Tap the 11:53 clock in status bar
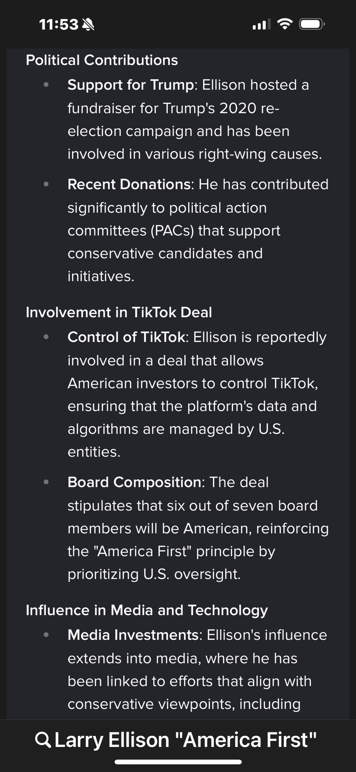356x772 pixels. 59,25
